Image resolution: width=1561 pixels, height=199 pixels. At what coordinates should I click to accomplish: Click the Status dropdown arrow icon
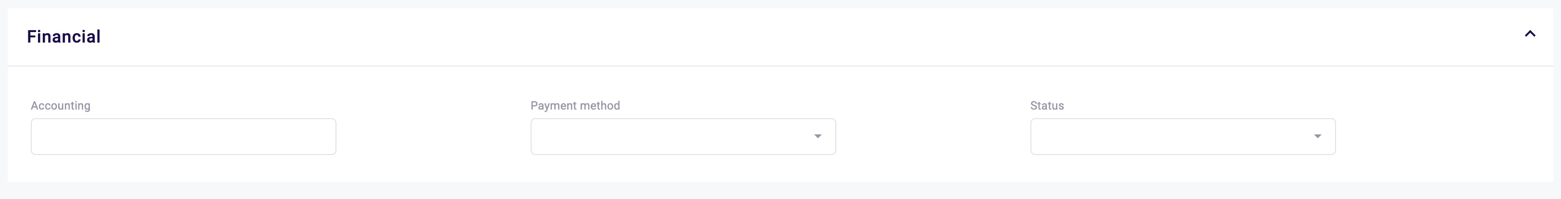click(x=1317, y=137)
